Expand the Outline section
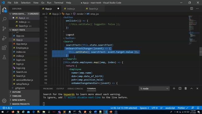This screenshot has width=202, height=114. (24, 92)
